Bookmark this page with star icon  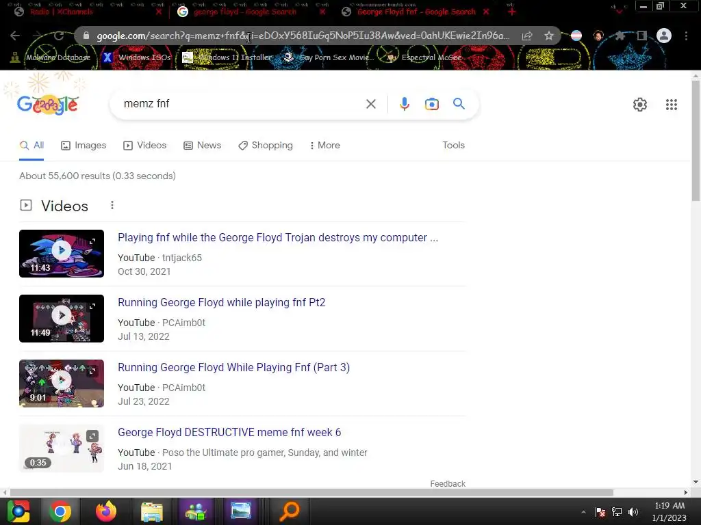548,36
